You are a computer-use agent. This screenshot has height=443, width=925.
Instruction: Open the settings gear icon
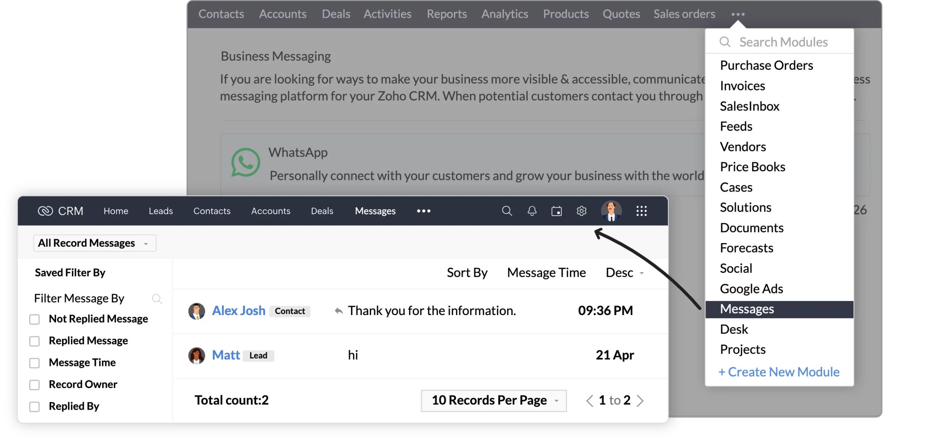pyautogui.click(x=581, y=211)
